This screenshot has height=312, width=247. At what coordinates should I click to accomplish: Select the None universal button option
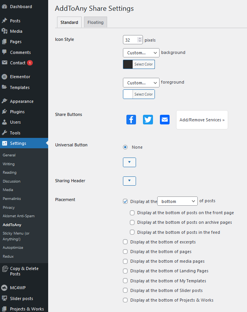(125, 147)
